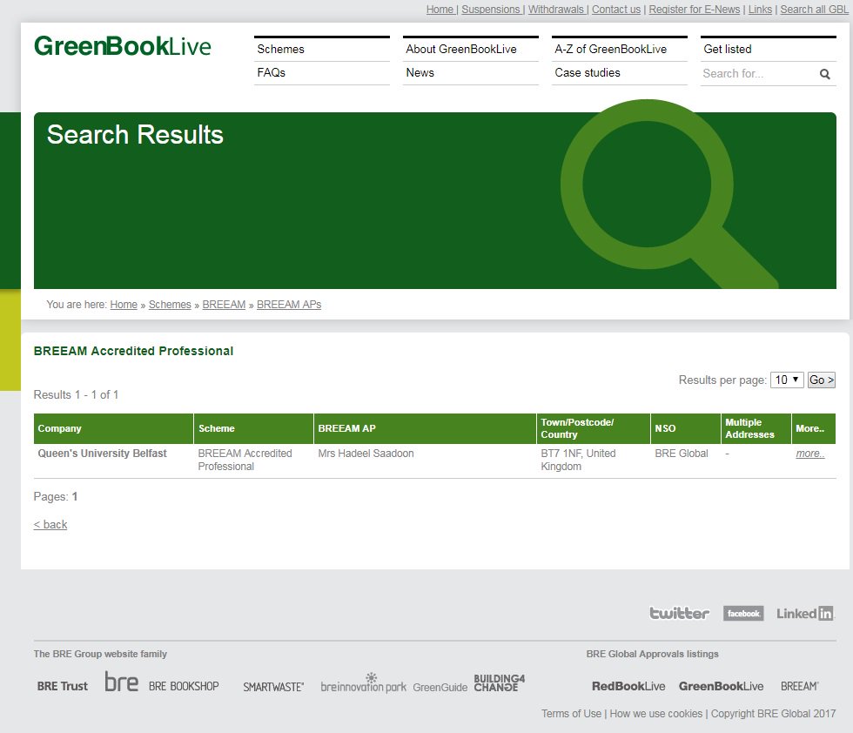Open About GreenBookLive menu item
The width and height of the screenshot is (853, 733).
(x=471, y=49)
